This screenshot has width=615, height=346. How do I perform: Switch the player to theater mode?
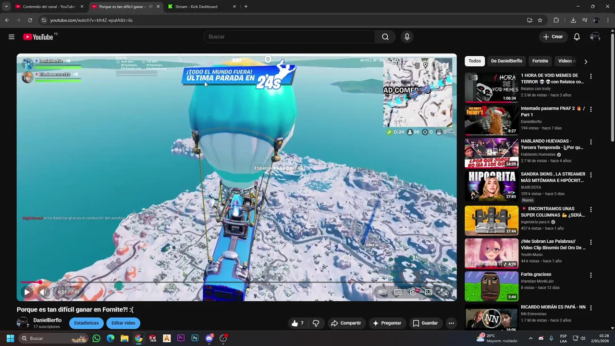coord(429,292)
